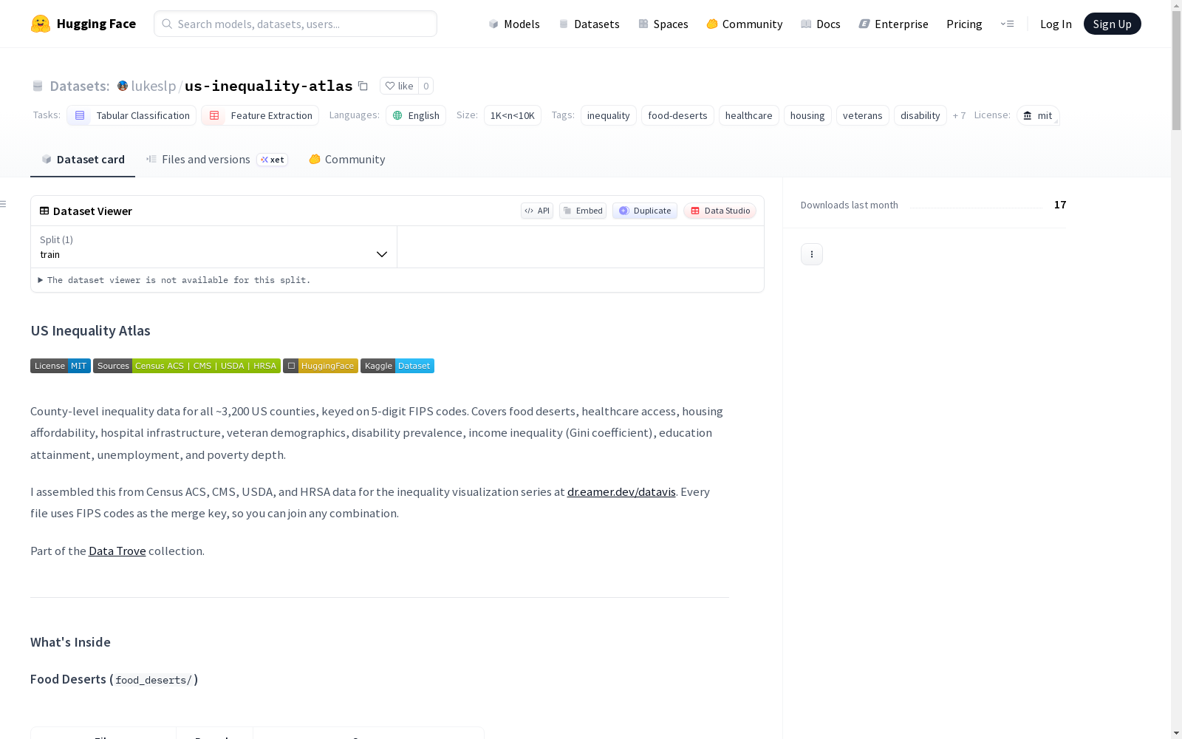Click the lukeslp user avatar
The width and height of the screenshot is (1182, 739).
123,86
